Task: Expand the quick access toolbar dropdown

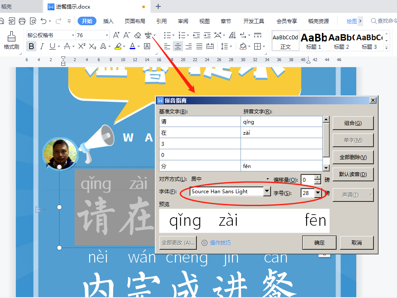Action: [69, 21]
